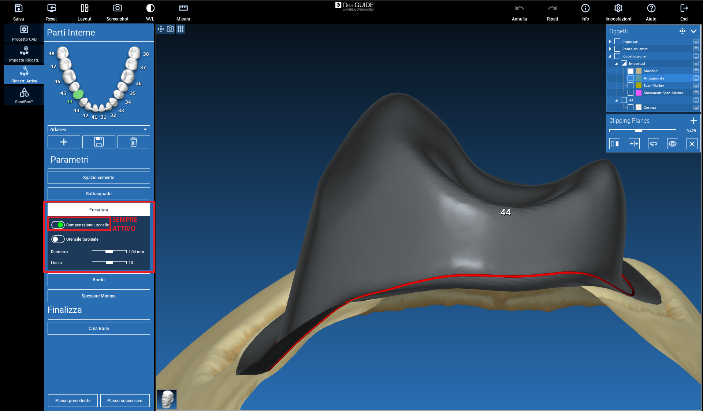Click the Crea Base button

click(x=99, y=329)
